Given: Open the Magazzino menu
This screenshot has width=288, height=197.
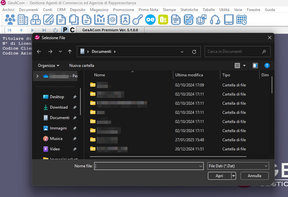Looking at the screenshot, I should tap(99, 10).
